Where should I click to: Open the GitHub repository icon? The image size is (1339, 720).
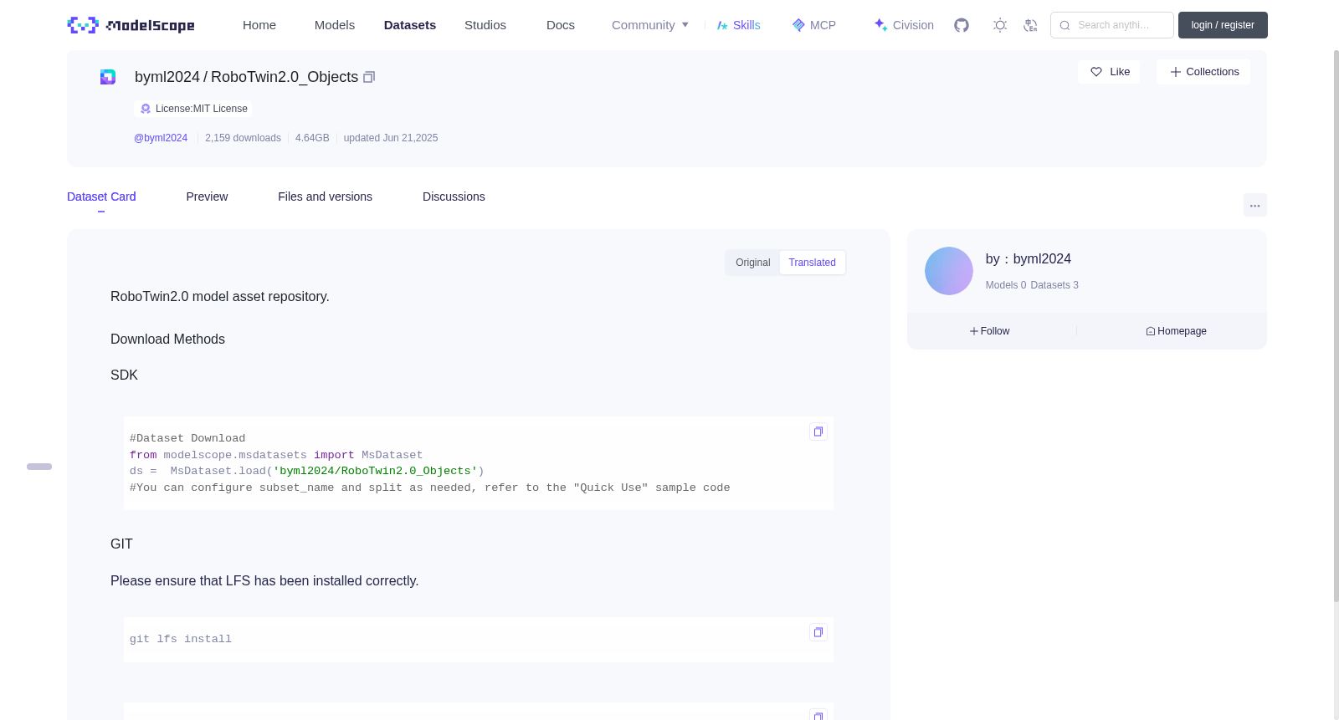tap(962, 25)
